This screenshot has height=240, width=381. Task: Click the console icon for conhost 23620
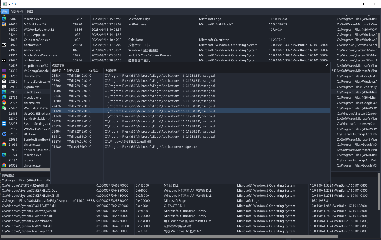[4, 60]
